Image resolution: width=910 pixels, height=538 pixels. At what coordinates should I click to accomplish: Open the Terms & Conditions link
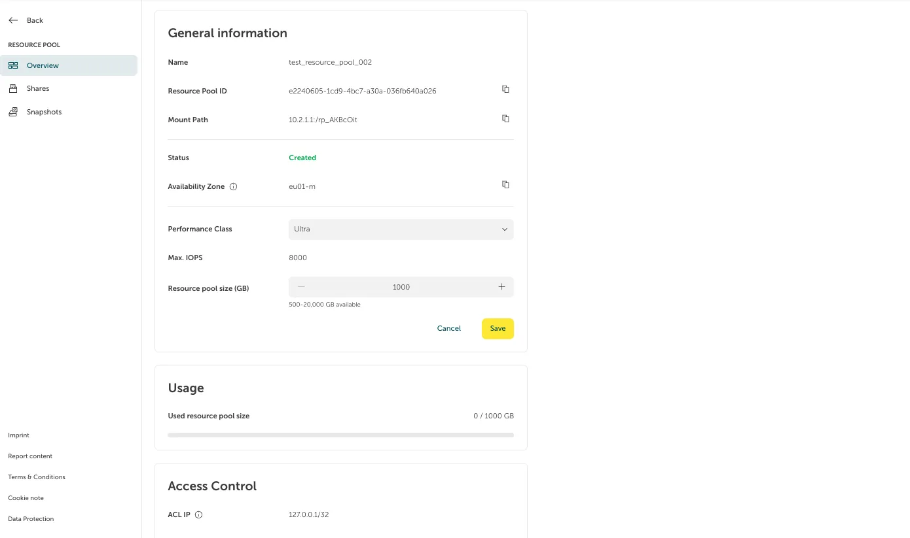pos(37,477)
